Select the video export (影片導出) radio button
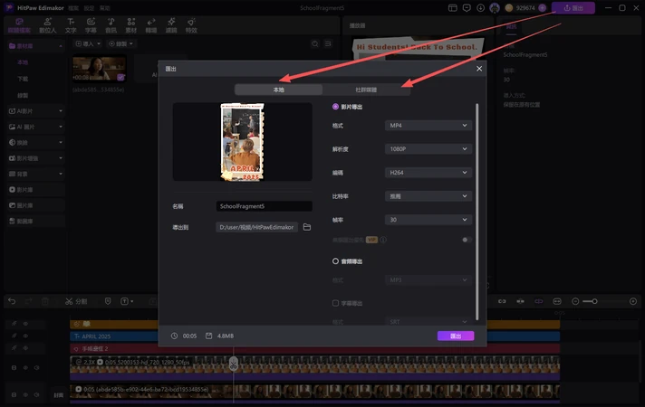The image size is (645, 407). click(x=335, y=107)
